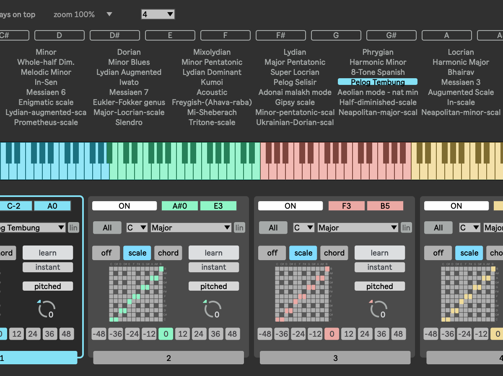The width and height of the screenshot is (503, 376).
Task: Toggle the lin button in zone 3
Action: click(x=406, y=228)
